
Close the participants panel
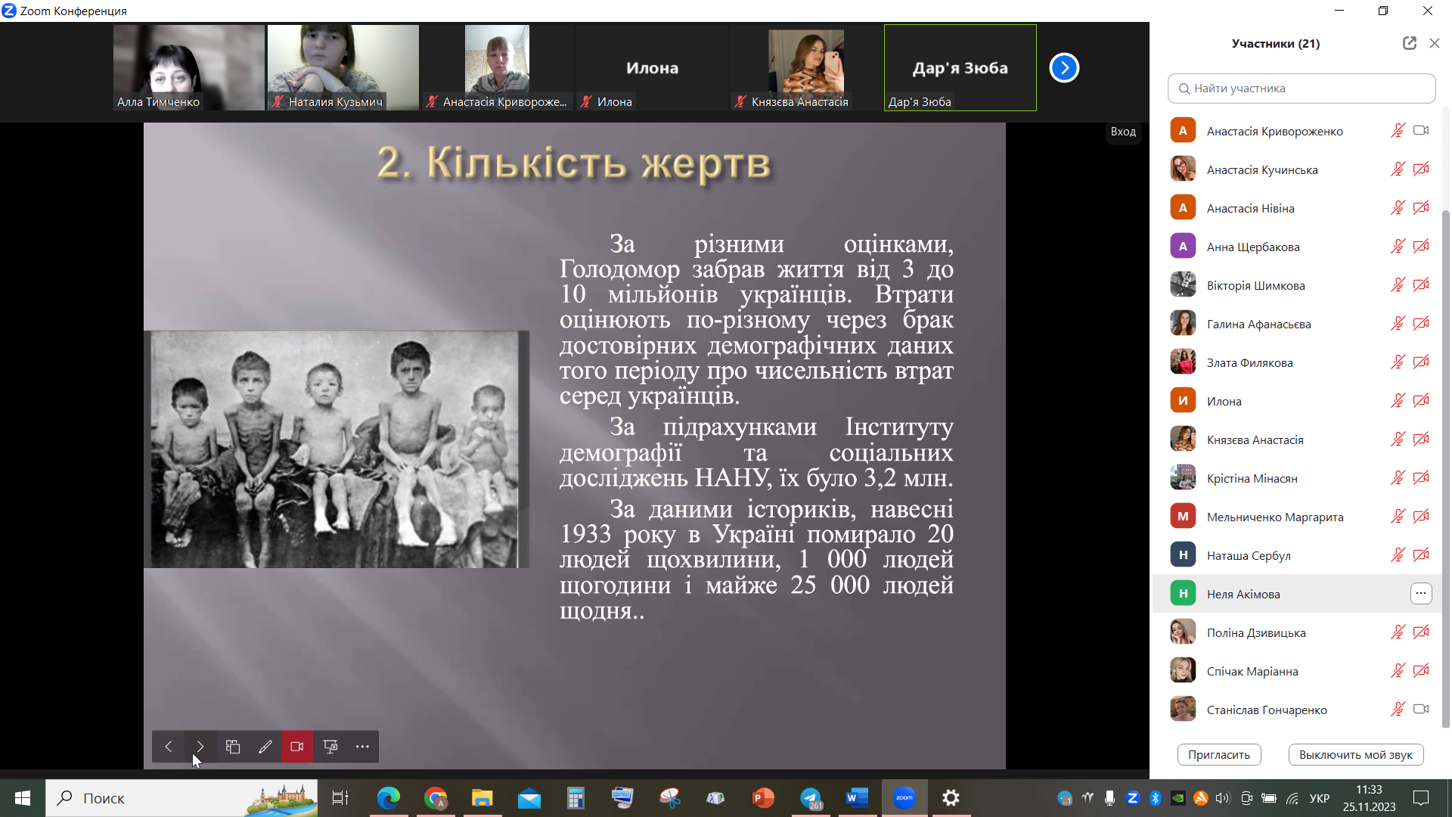(x=1435, y=43)
